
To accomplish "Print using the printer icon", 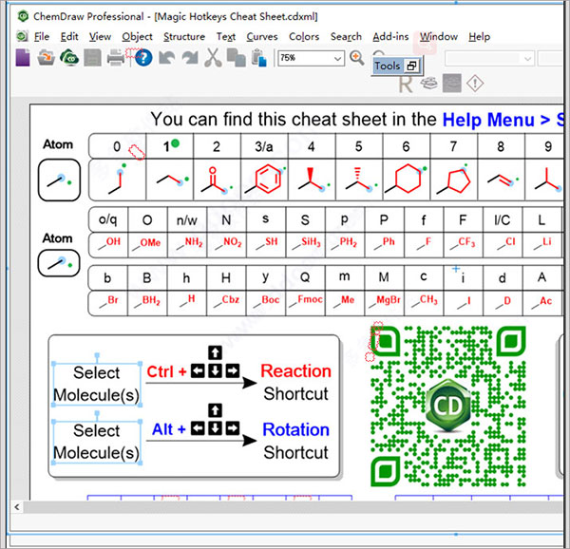I will (x=116, y=57).
